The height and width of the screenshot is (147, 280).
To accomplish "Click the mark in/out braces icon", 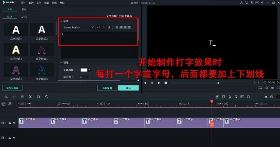I will (257, 82).
